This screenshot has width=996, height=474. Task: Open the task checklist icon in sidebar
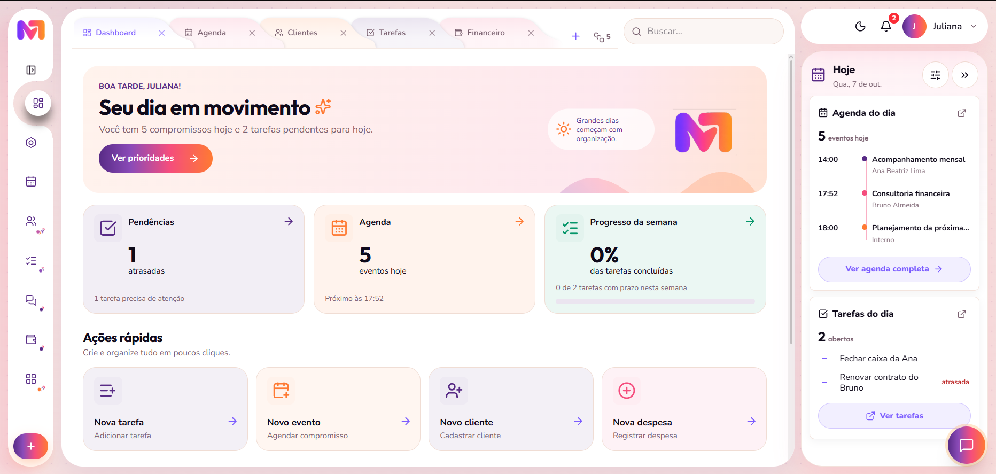pos(31,261)
